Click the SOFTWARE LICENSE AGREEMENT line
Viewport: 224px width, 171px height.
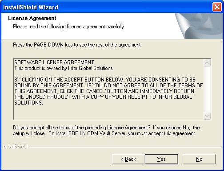click(54, 62)
